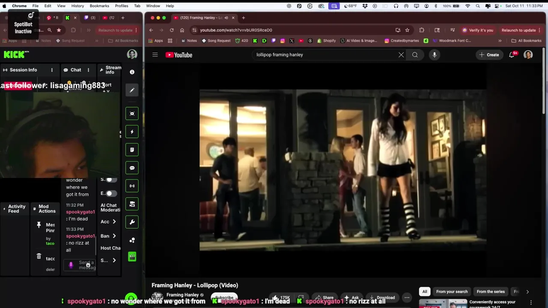Image resolution: width=548 pixels, height=308 pixels.
Task: Open the Notes bookmark in YouTube window
Action: tap(189, 41)
